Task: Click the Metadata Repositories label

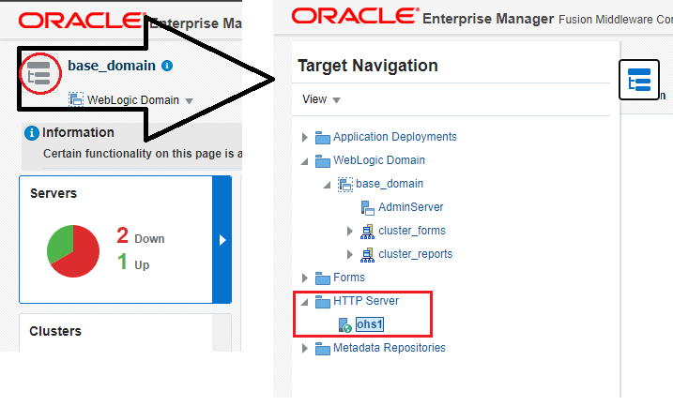Action: (x=390, y=348)
